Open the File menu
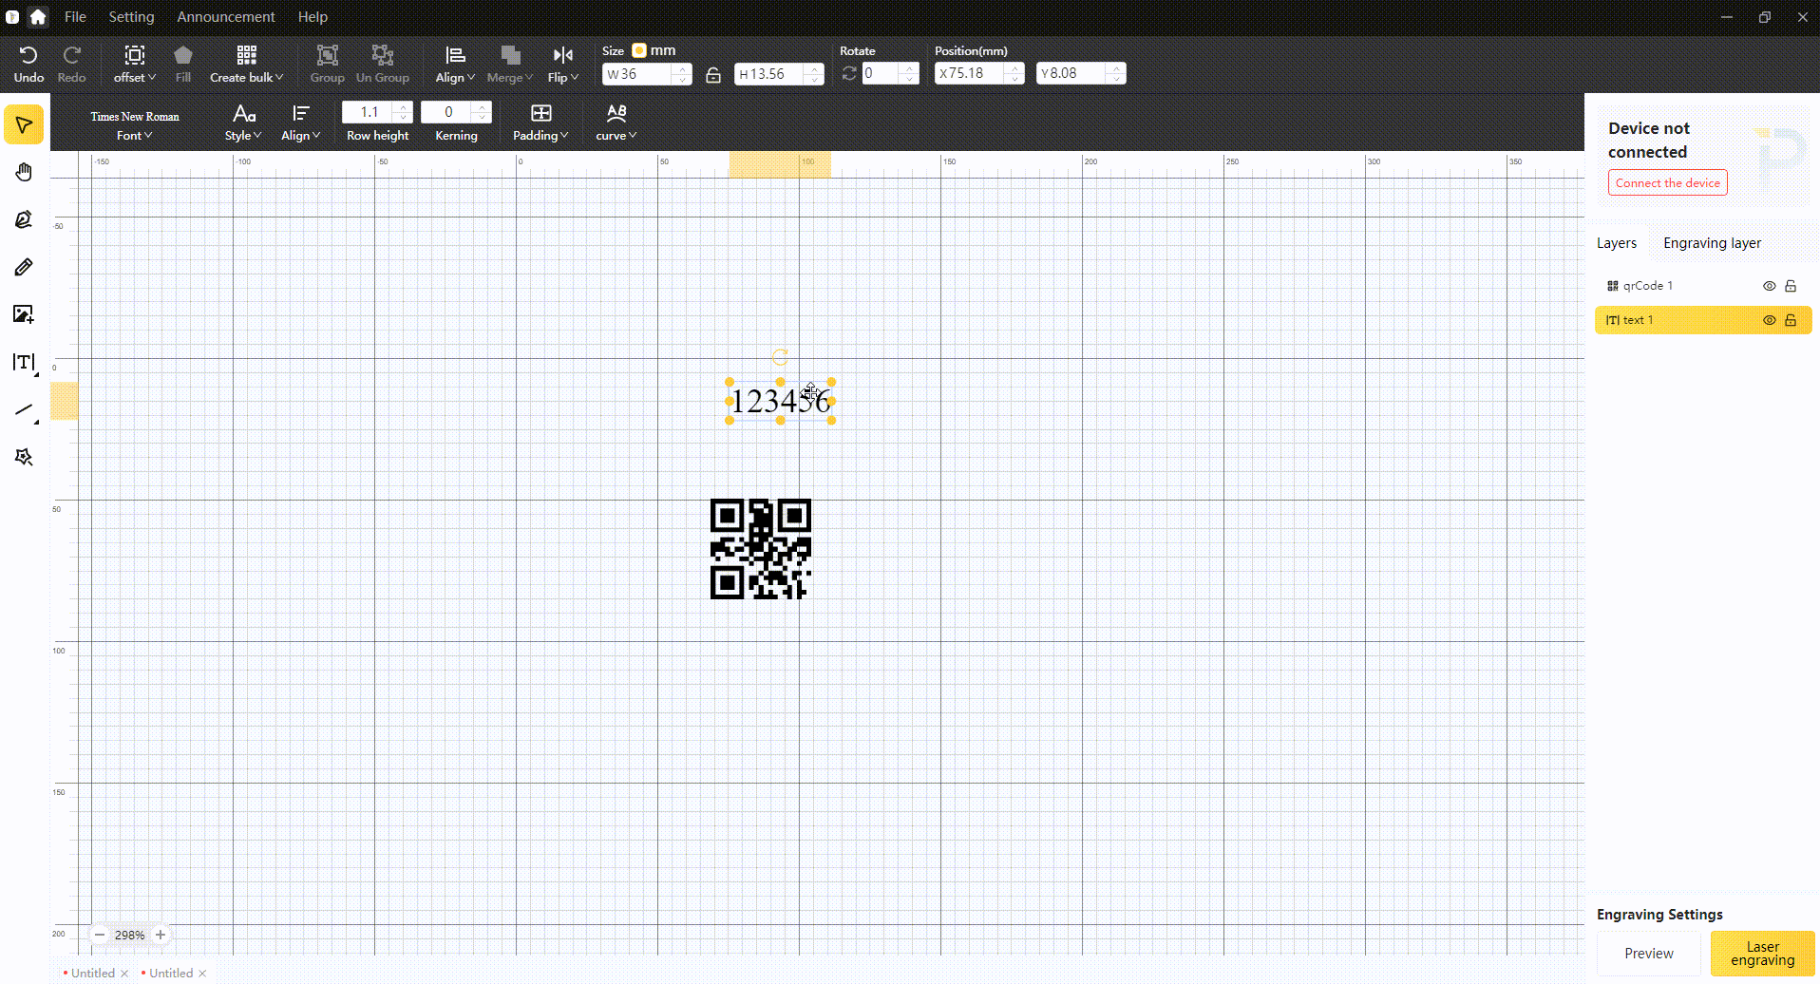The width and height of the screenshot is (1820, 984). (x=75, y=16)
